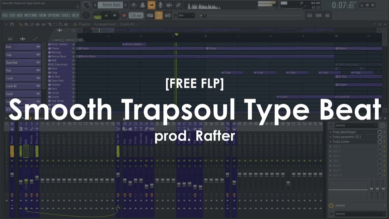Click the loop recording icon next to 3.2 button
This screenshot has height=219, width=389.
168,16
